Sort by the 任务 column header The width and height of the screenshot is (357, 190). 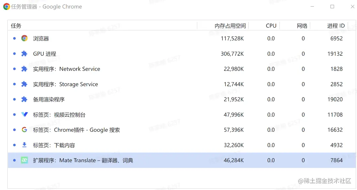[102, 26]
